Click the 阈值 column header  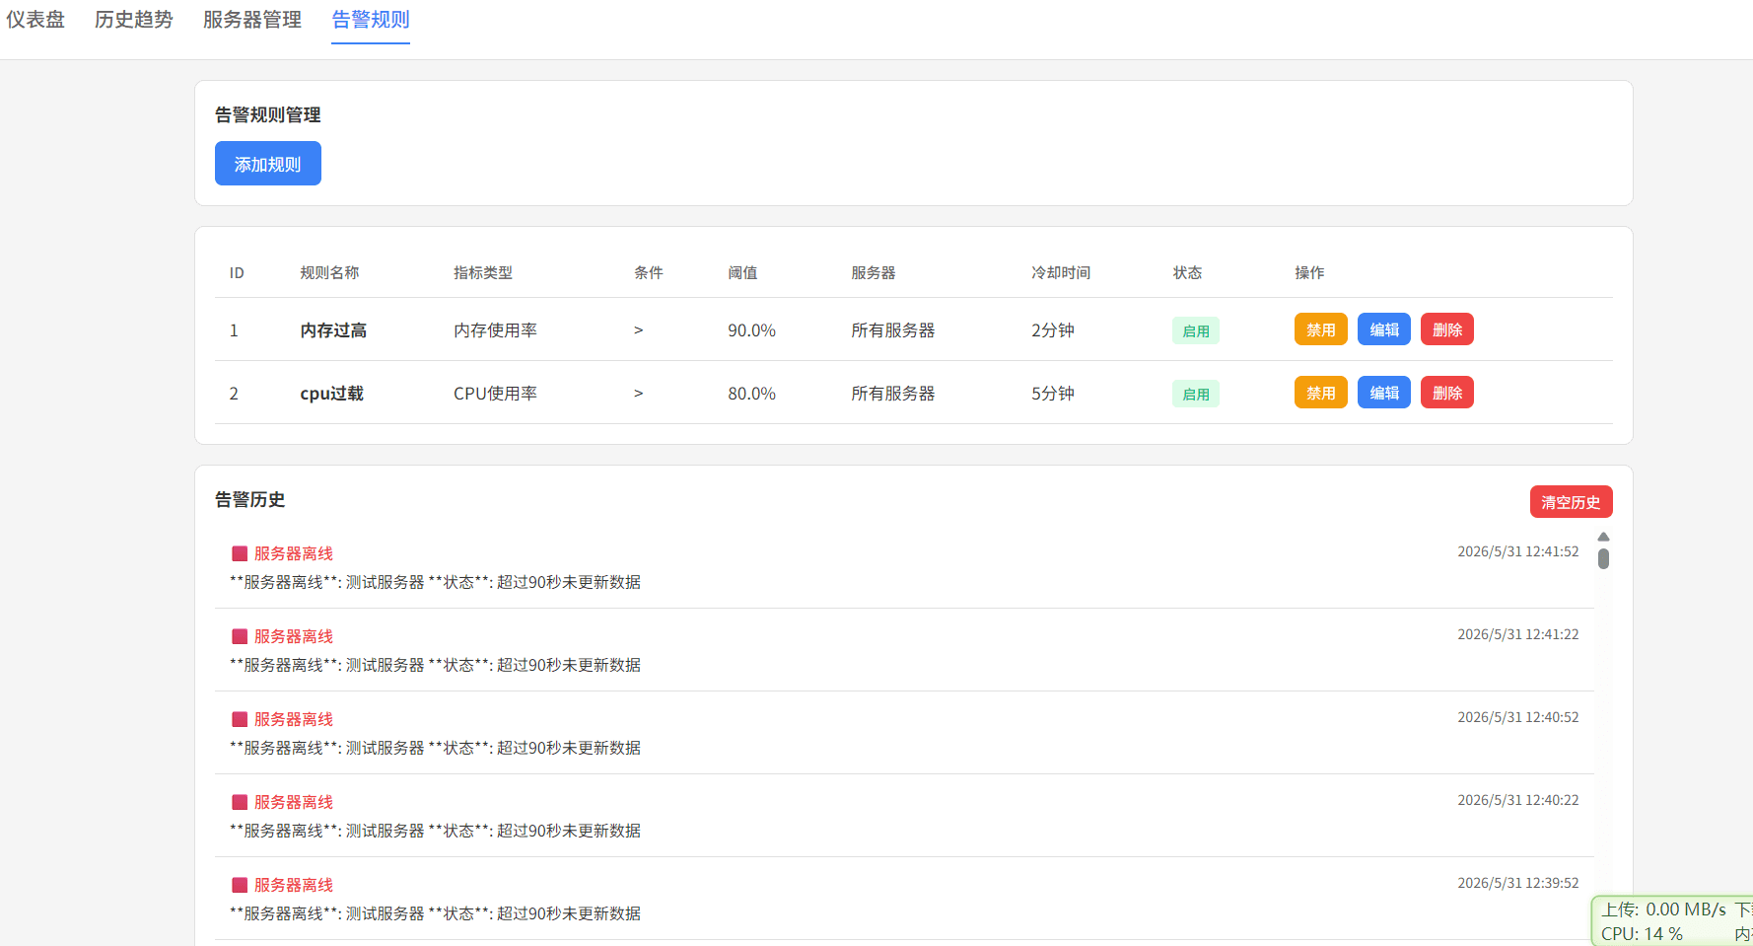[742, 273]
